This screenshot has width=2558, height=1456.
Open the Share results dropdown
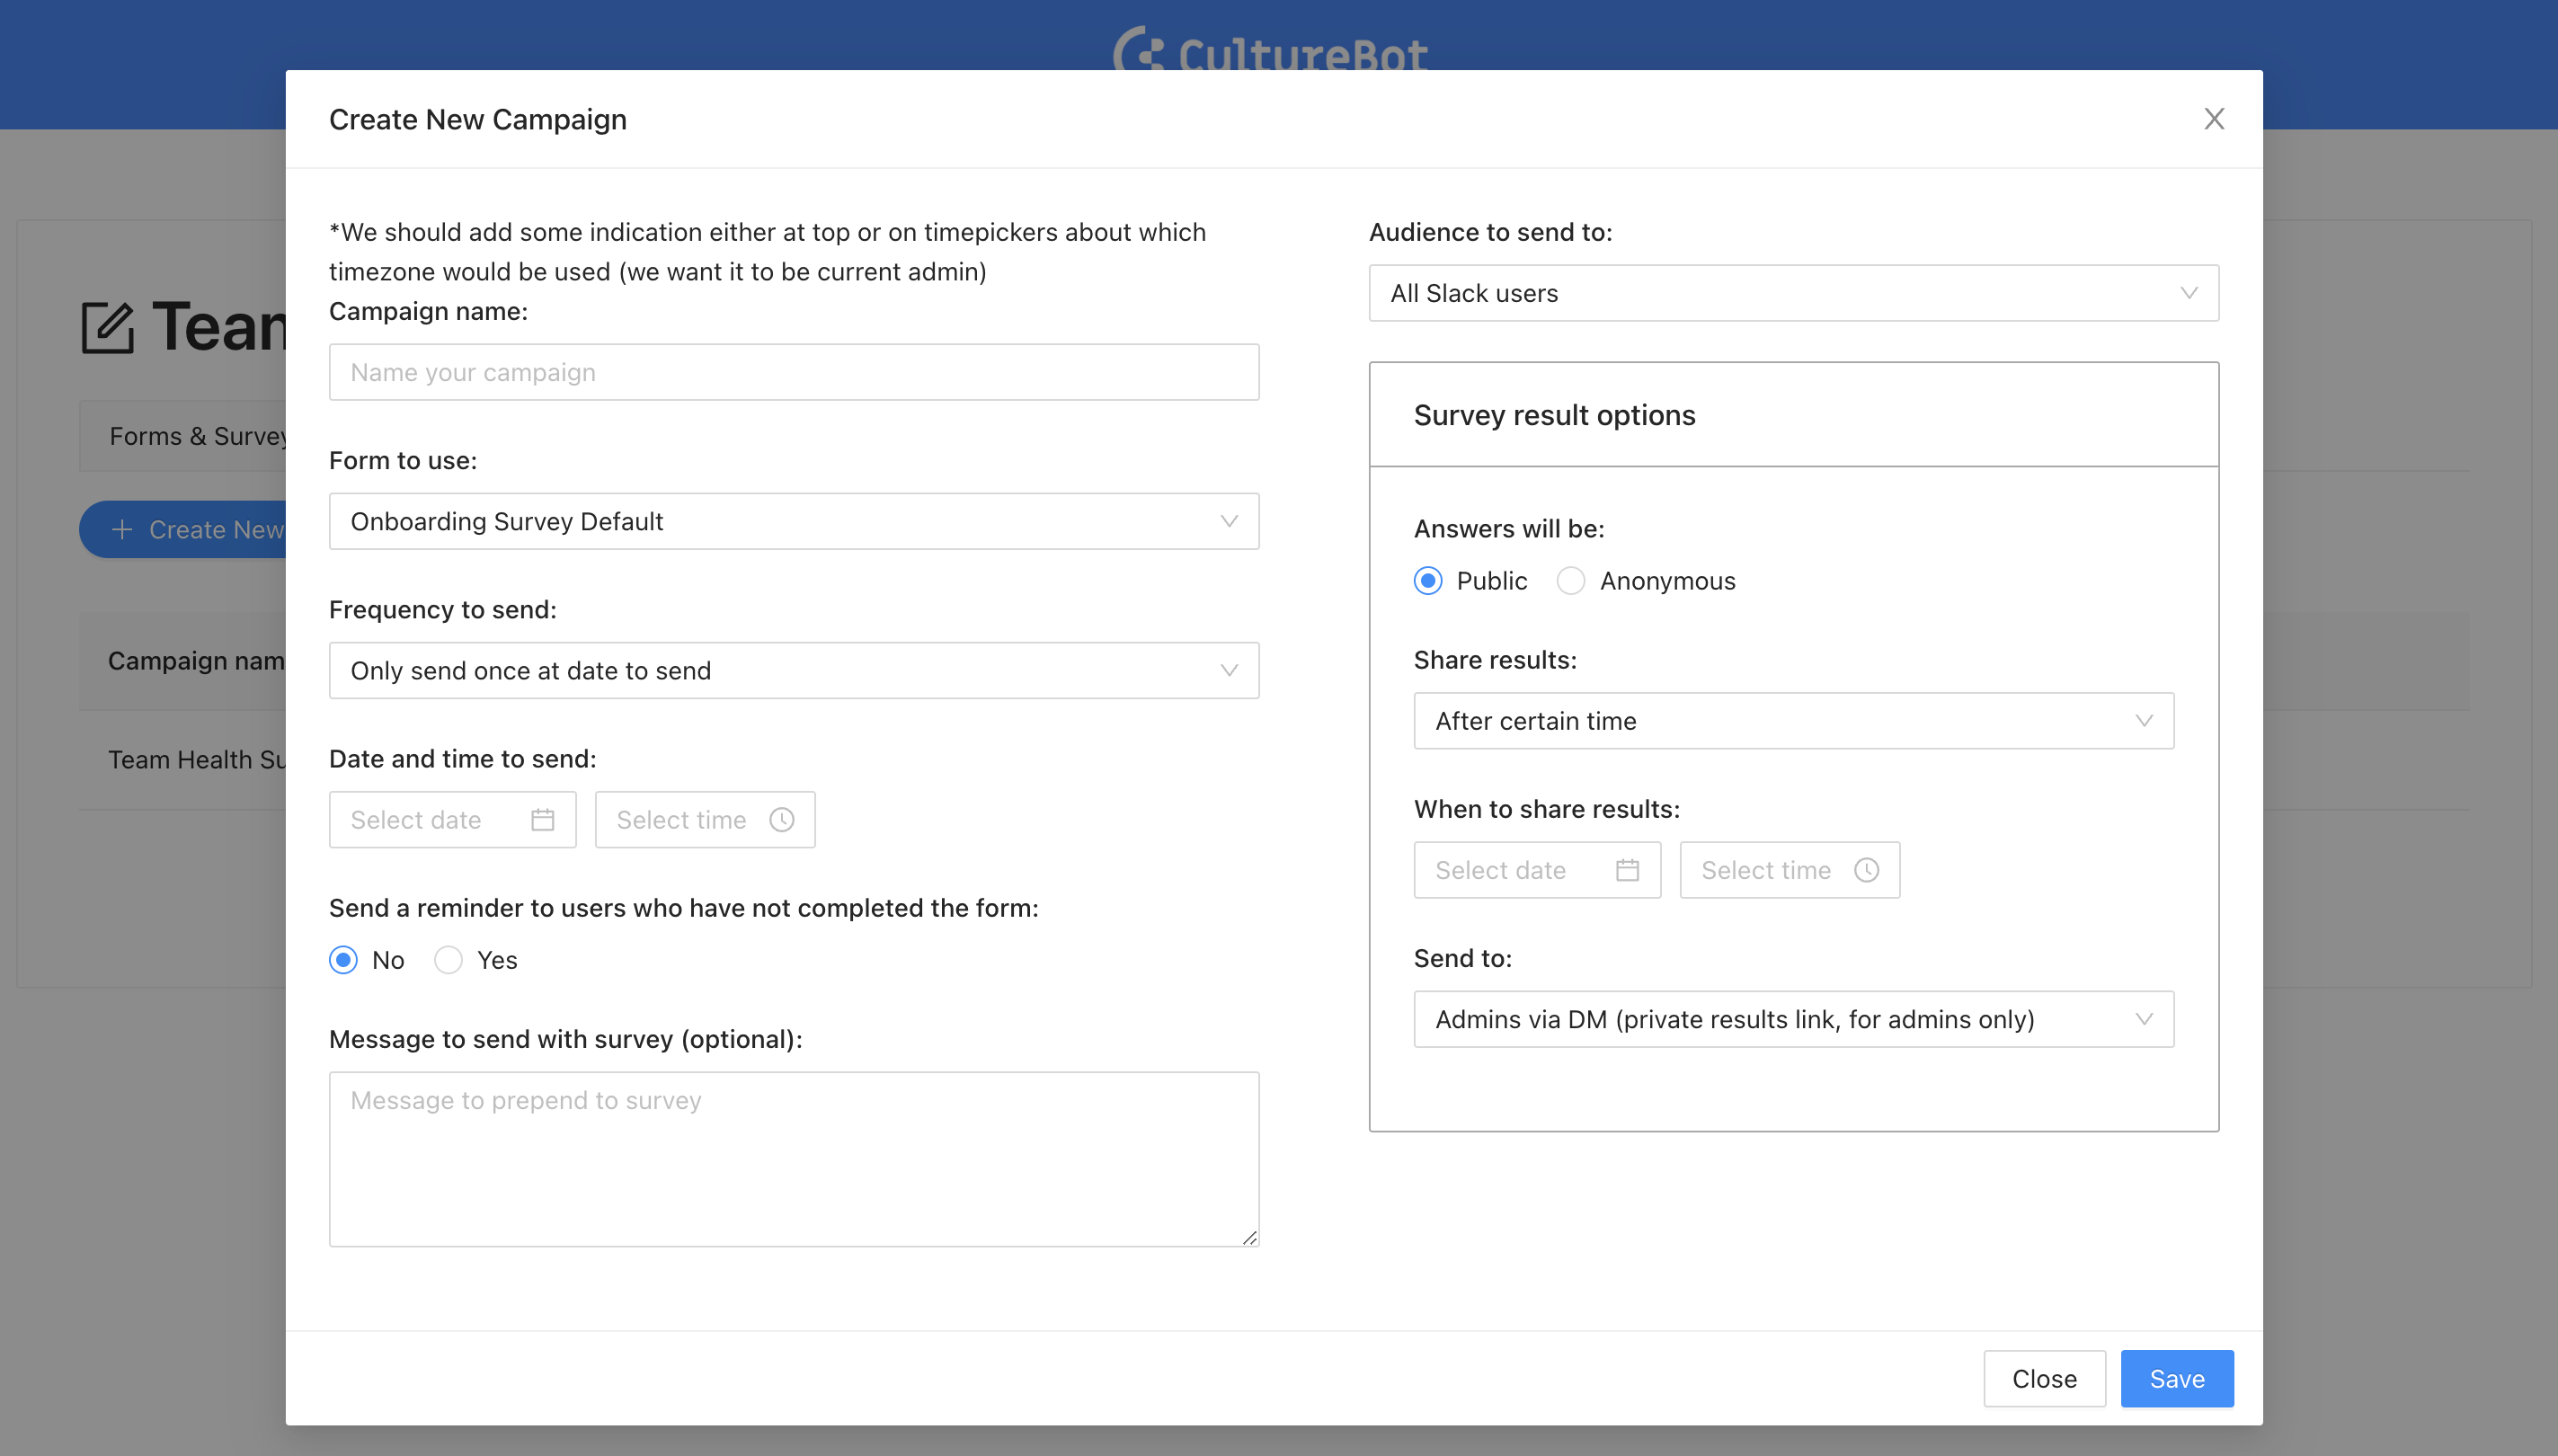[1794, 721]
